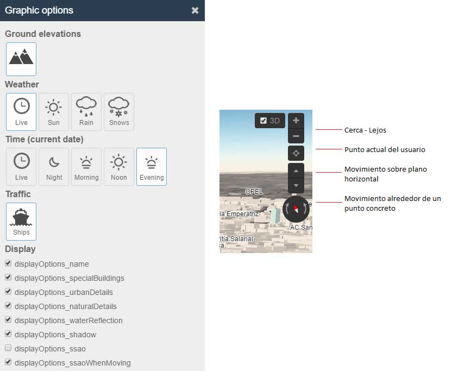The image size is (452, 371).
Task: Select the Noon time icon
Action: pyautogui.click(x=118, y=166)
